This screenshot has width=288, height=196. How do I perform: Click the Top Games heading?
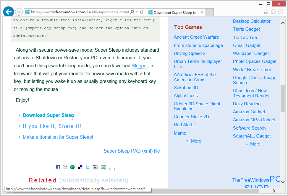coord(188,27)
